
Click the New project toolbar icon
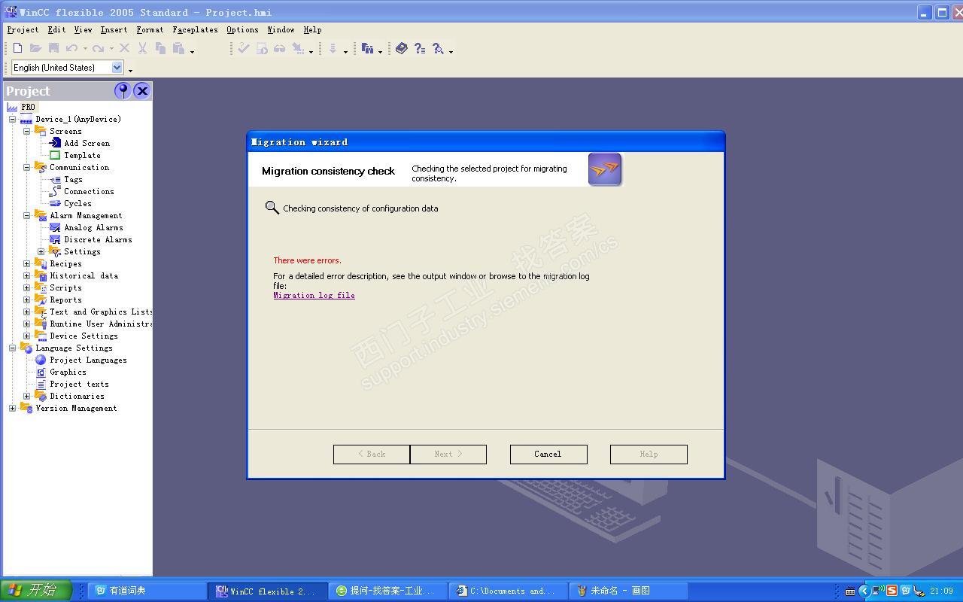(17, 48)
